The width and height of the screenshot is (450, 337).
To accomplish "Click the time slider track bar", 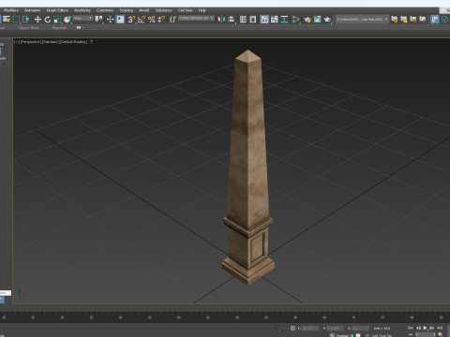I will (225, 316).
